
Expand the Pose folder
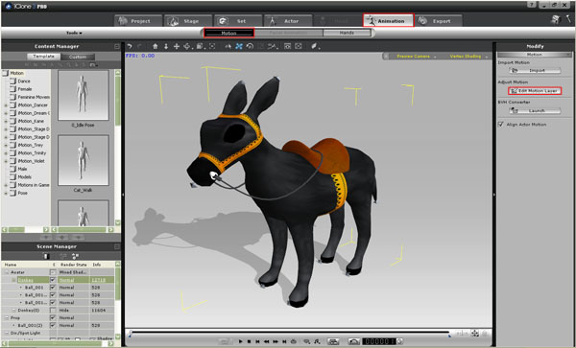(6, 194)
